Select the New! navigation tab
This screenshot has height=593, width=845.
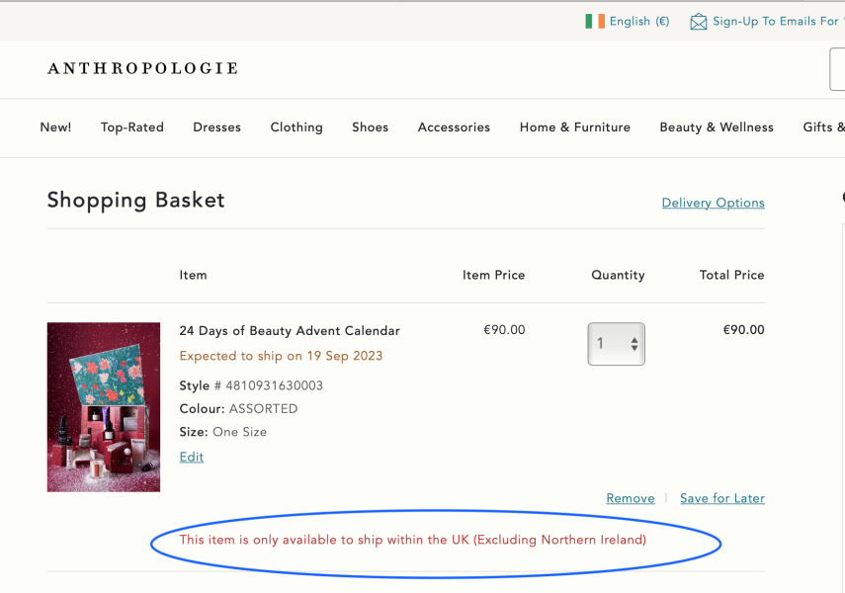click(55, 127)
